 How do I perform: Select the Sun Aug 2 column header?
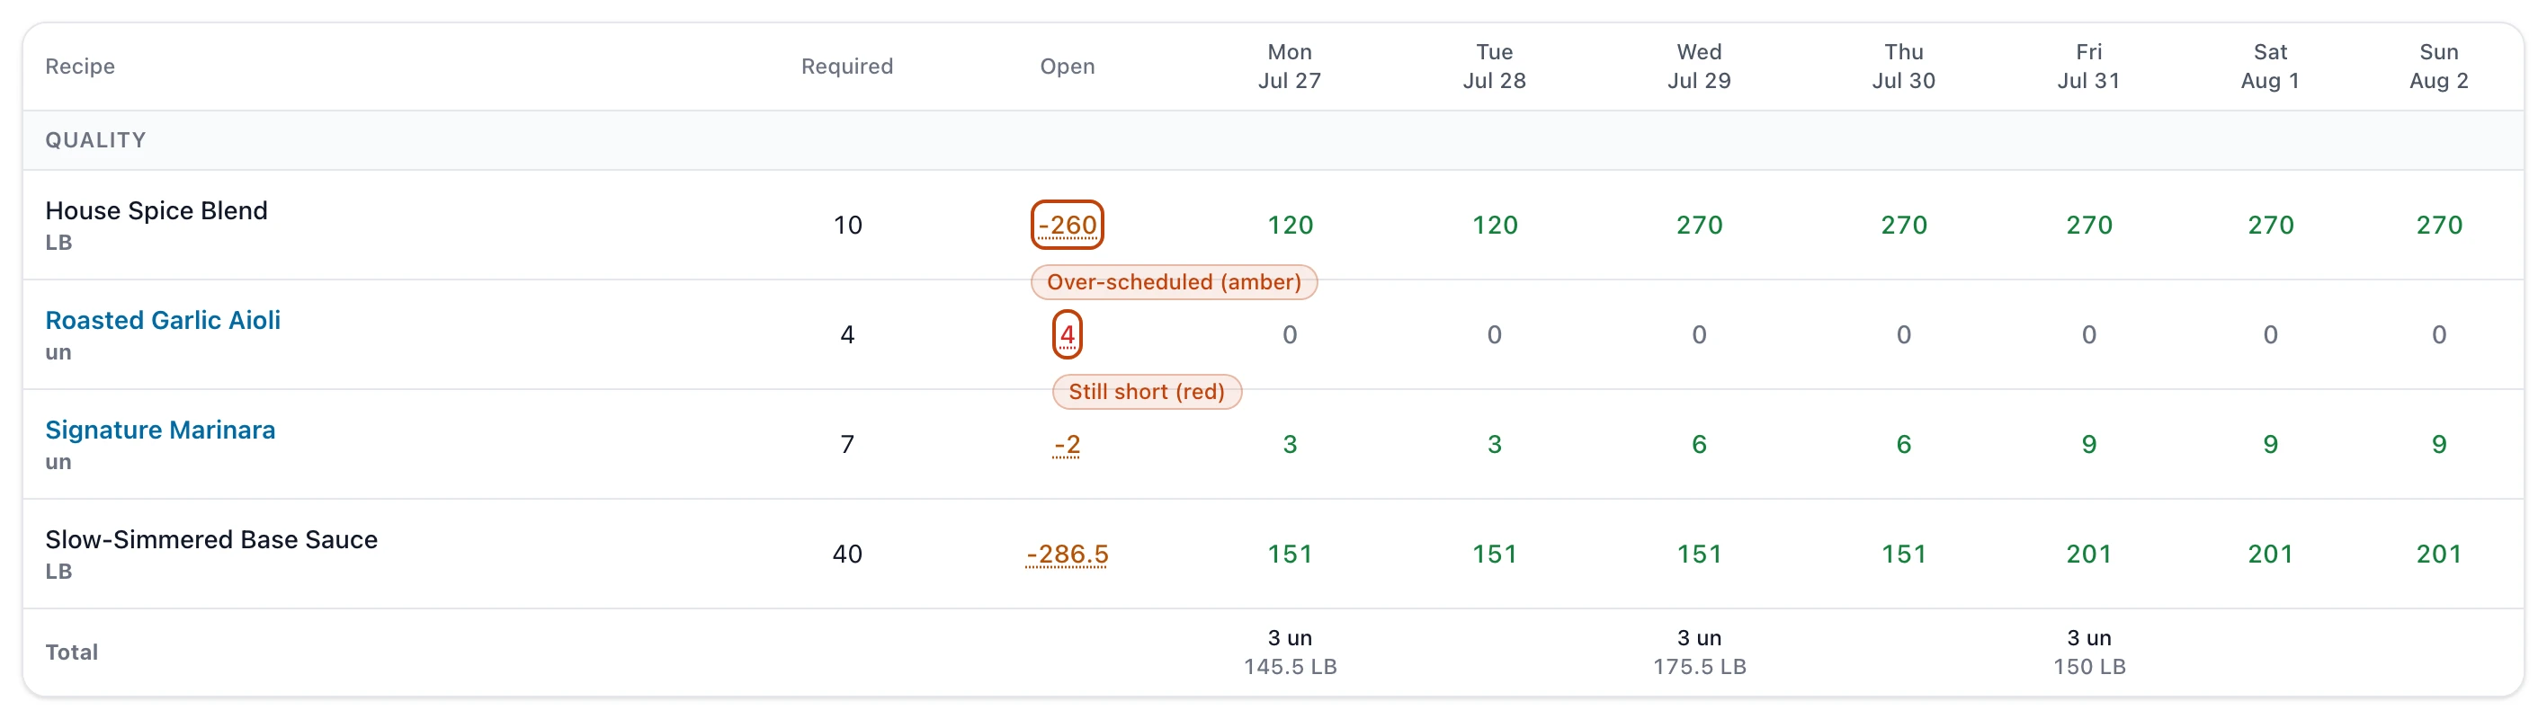tap(2438, 67)
